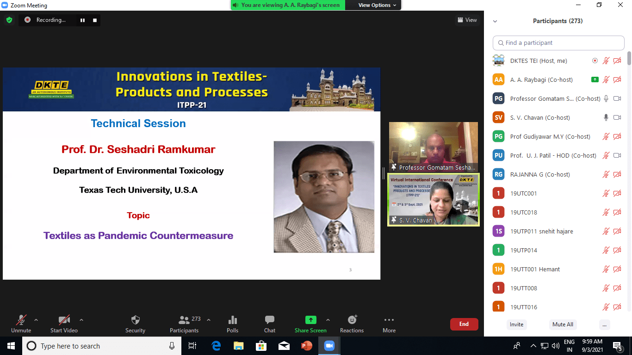Image resolution: width=632 pixels, height=355 pixels.
Task: Click the divider handle beside video thumbnails
Action: [x=384, y=173]
